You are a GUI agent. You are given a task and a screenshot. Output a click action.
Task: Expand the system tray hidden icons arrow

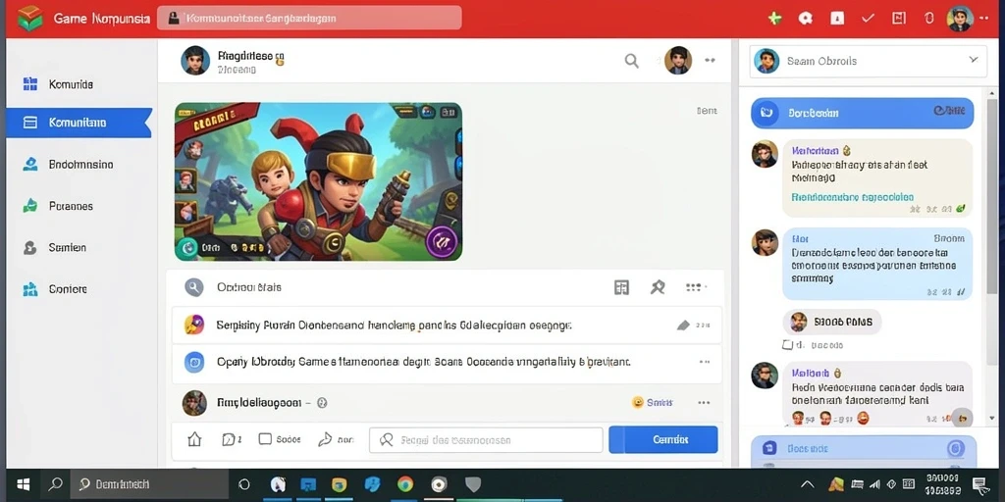[x=808, y=484]
